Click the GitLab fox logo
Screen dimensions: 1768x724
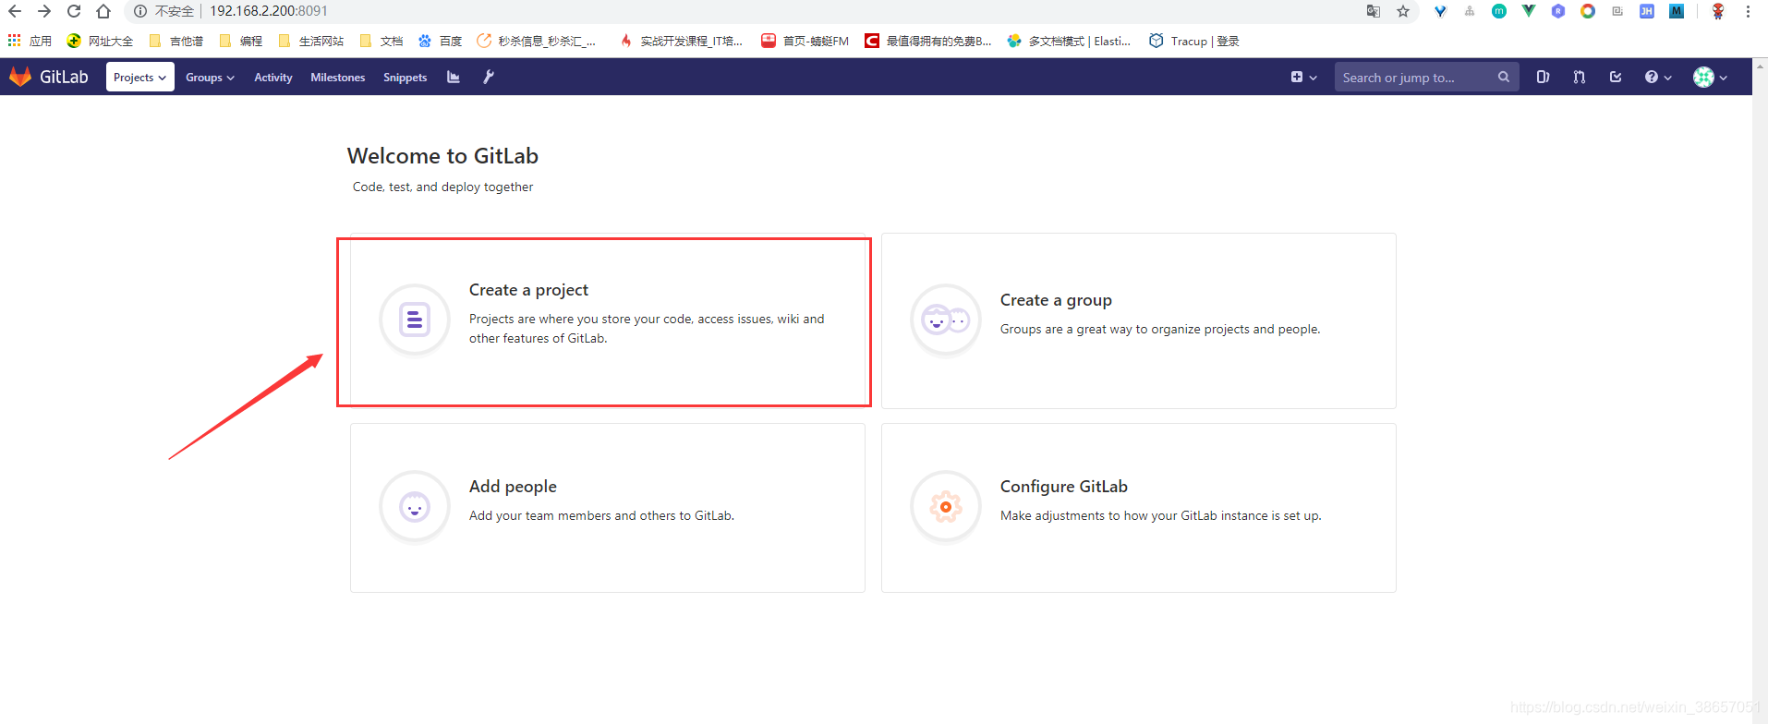20,77
